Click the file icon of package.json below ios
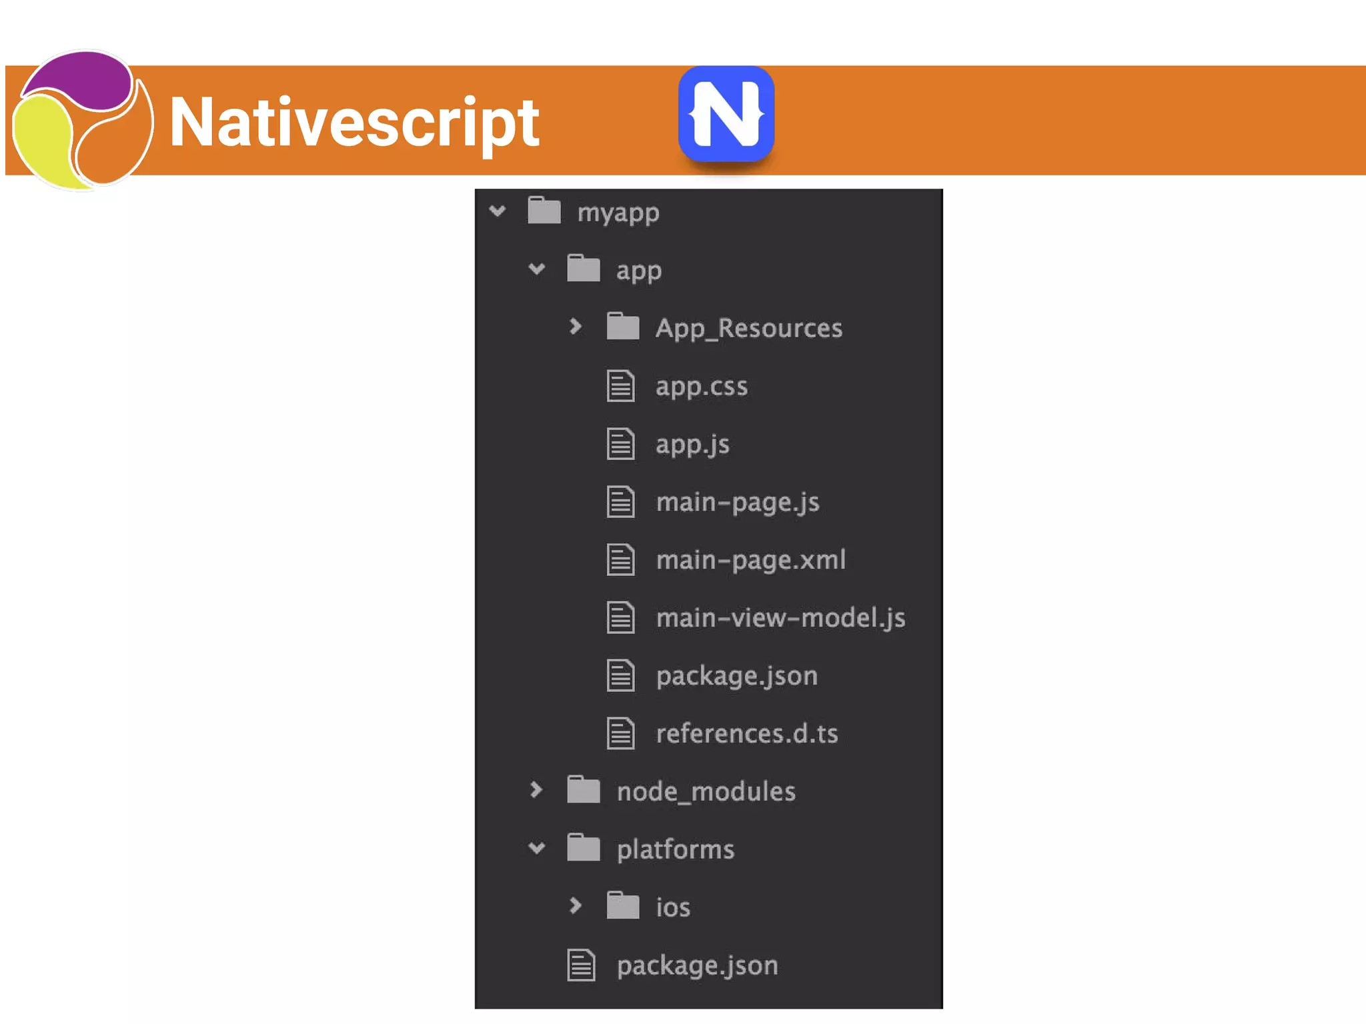This screenshot has height=1024, width=1366. (x=581, y=965)
